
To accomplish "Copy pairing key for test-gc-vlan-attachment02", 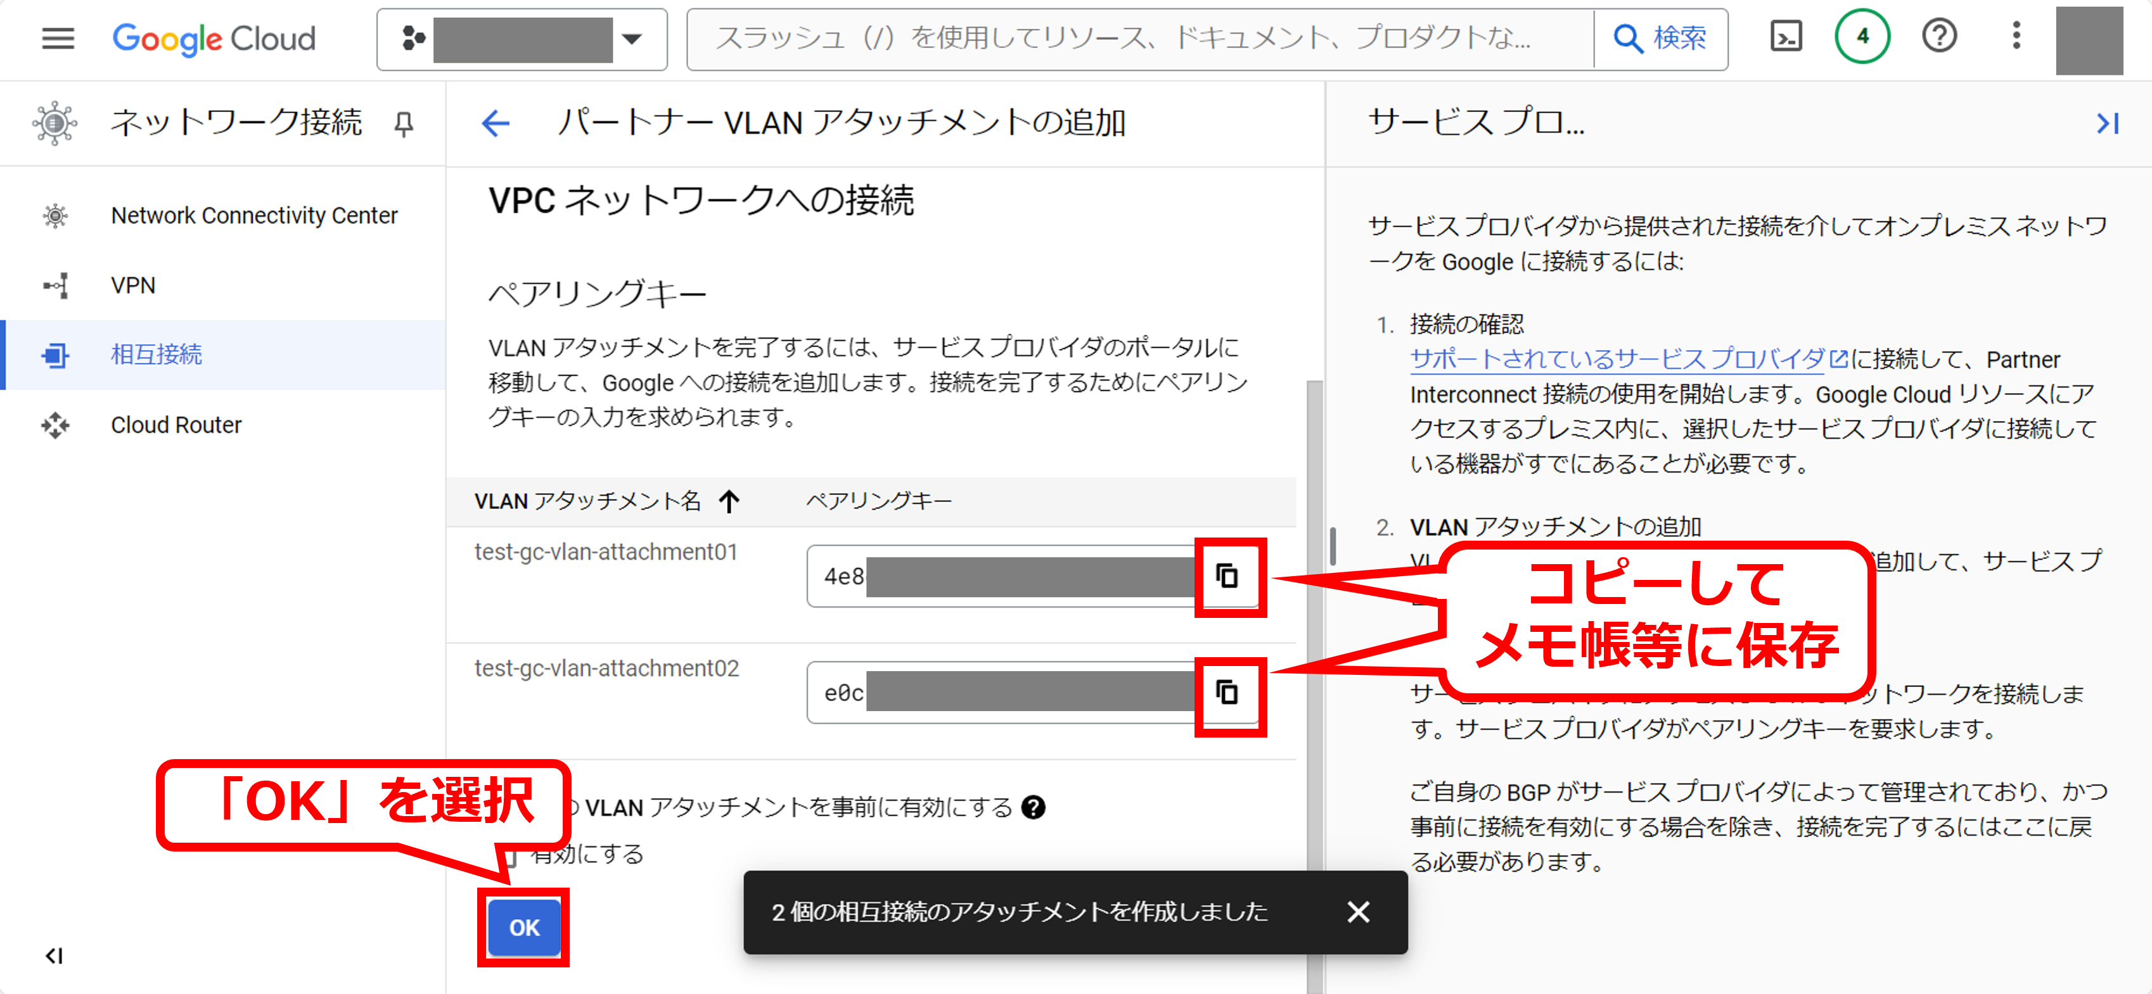I will point(1226,693).
